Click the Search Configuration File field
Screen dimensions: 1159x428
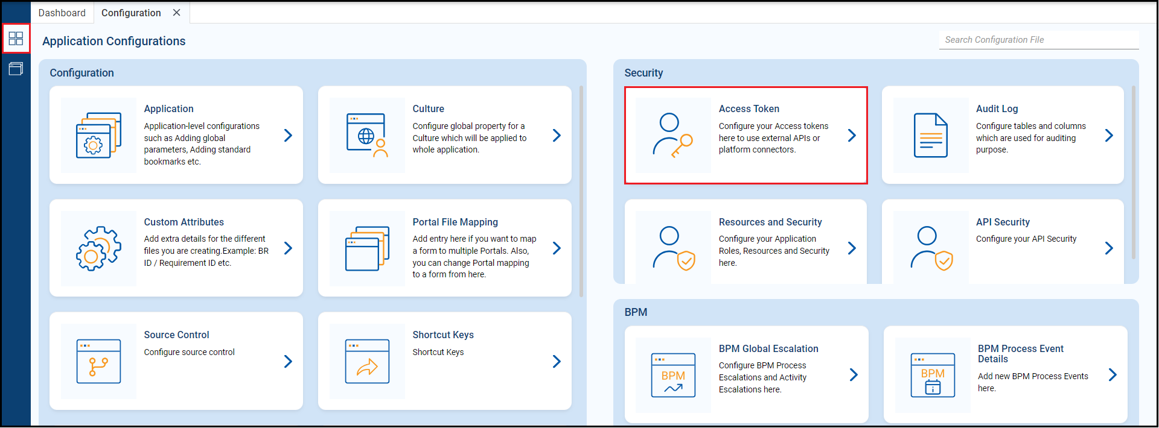tap(1038, 40)
